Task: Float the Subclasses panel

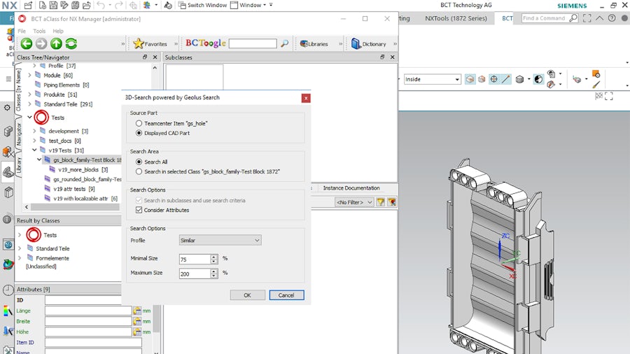Action: pos(382,57)
